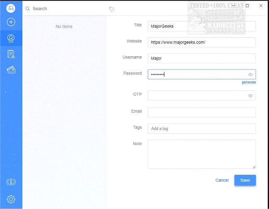Image resolution: width=269 pixels, height=209 pixels.
Task: Show the password with eye icon
Action: (250, 75)
